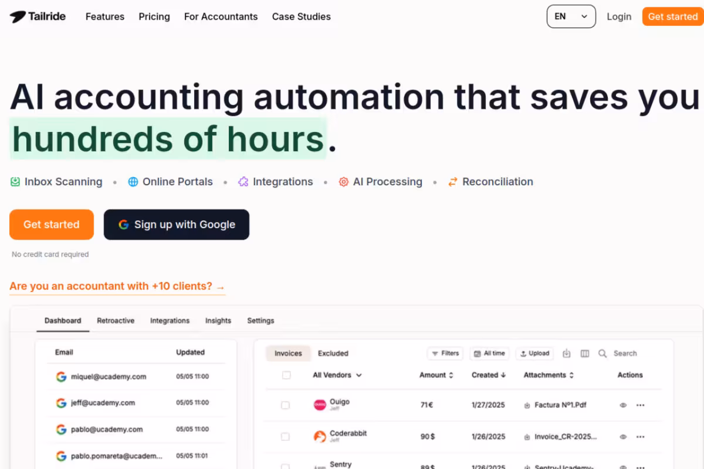The image size is (704, 469).
Task: Open the Filters button
Action: point(445,354)
